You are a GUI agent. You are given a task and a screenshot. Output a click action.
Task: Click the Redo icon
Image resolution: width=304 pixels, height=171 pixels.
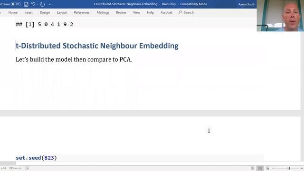coord(42,4)
